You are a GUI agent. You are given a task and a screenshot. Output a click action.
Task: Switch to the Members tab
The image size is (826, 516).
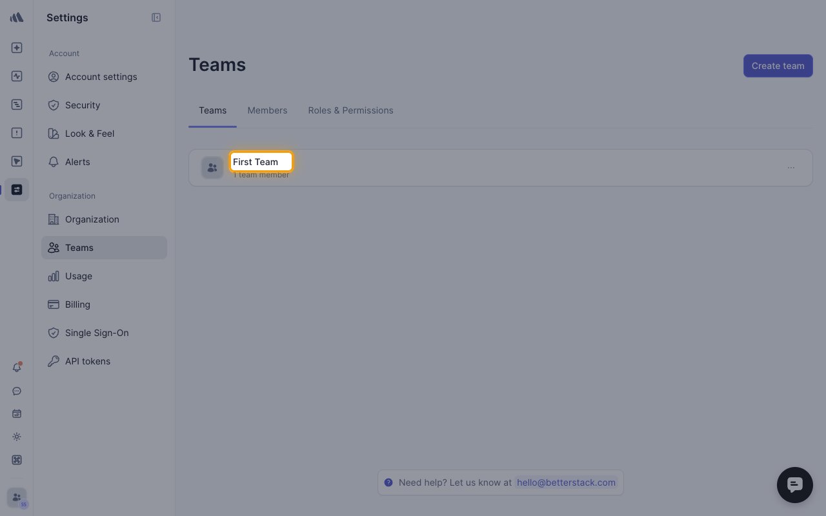pos(267,110)
